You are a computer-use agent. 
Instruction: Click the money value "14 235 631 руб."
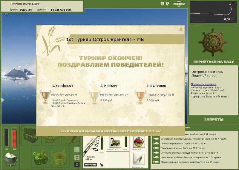click(61, 10)
